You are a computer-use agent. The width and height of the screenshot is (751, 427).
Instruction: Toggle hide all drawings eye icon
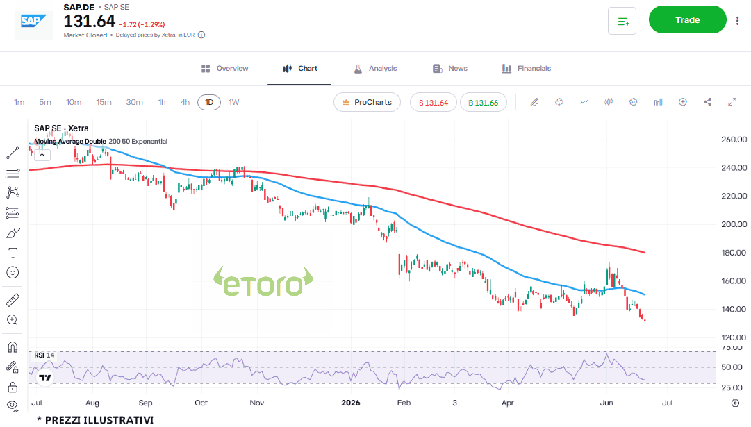[x=13, y=405]
